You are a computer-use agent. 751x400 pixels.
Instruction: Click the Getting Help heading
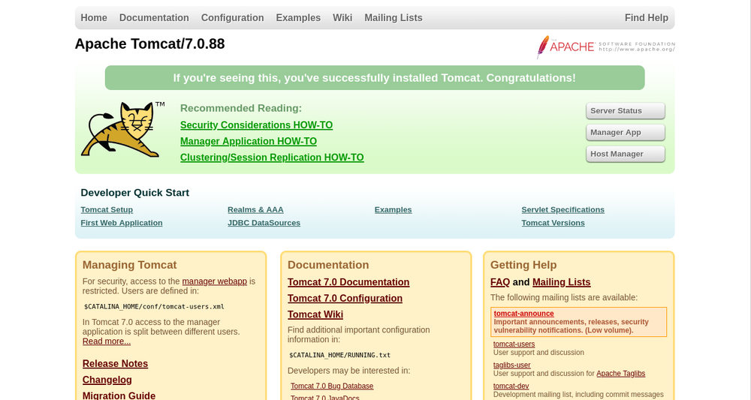coord(523,265)
